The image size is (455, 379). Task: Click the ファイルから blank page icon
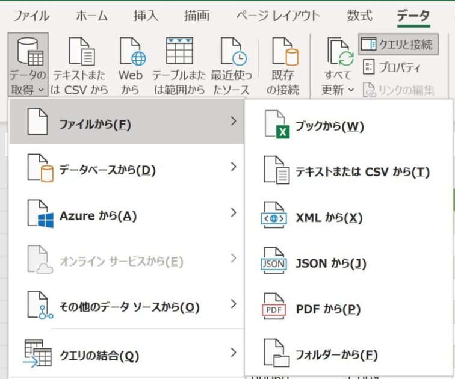[x=37, y=122]
